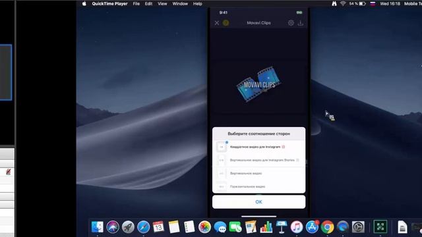Click the clock showing Wed 16:18
Image resolution: width=422 pixels, height=237 pixels.
point(390,4)
